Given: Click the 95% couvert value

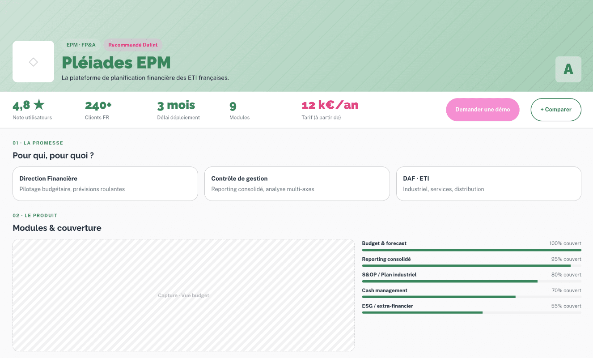Looking at the screenshot, I should [566, 259].
